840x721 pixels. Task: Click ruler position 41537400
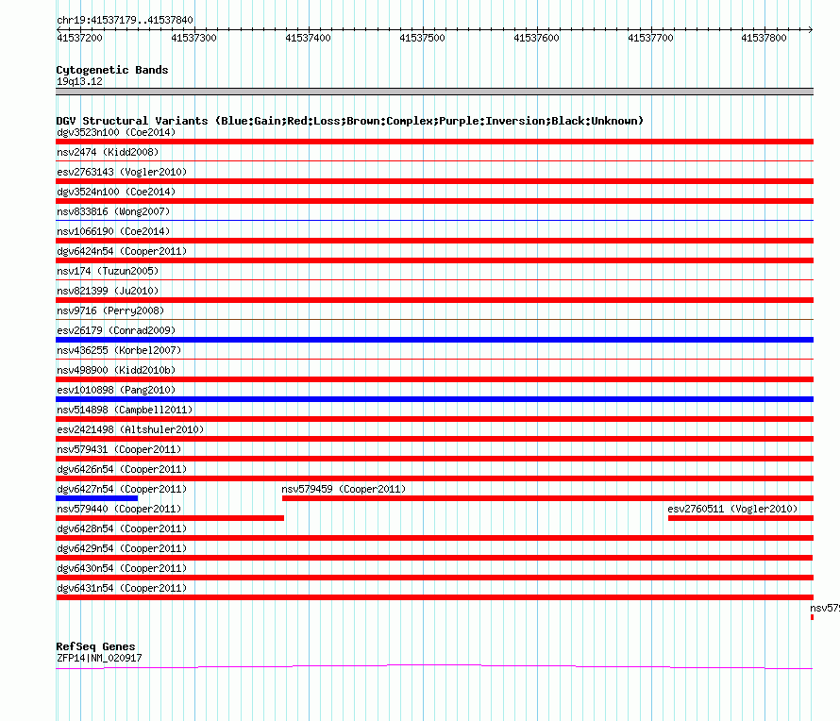pos(308,38)
